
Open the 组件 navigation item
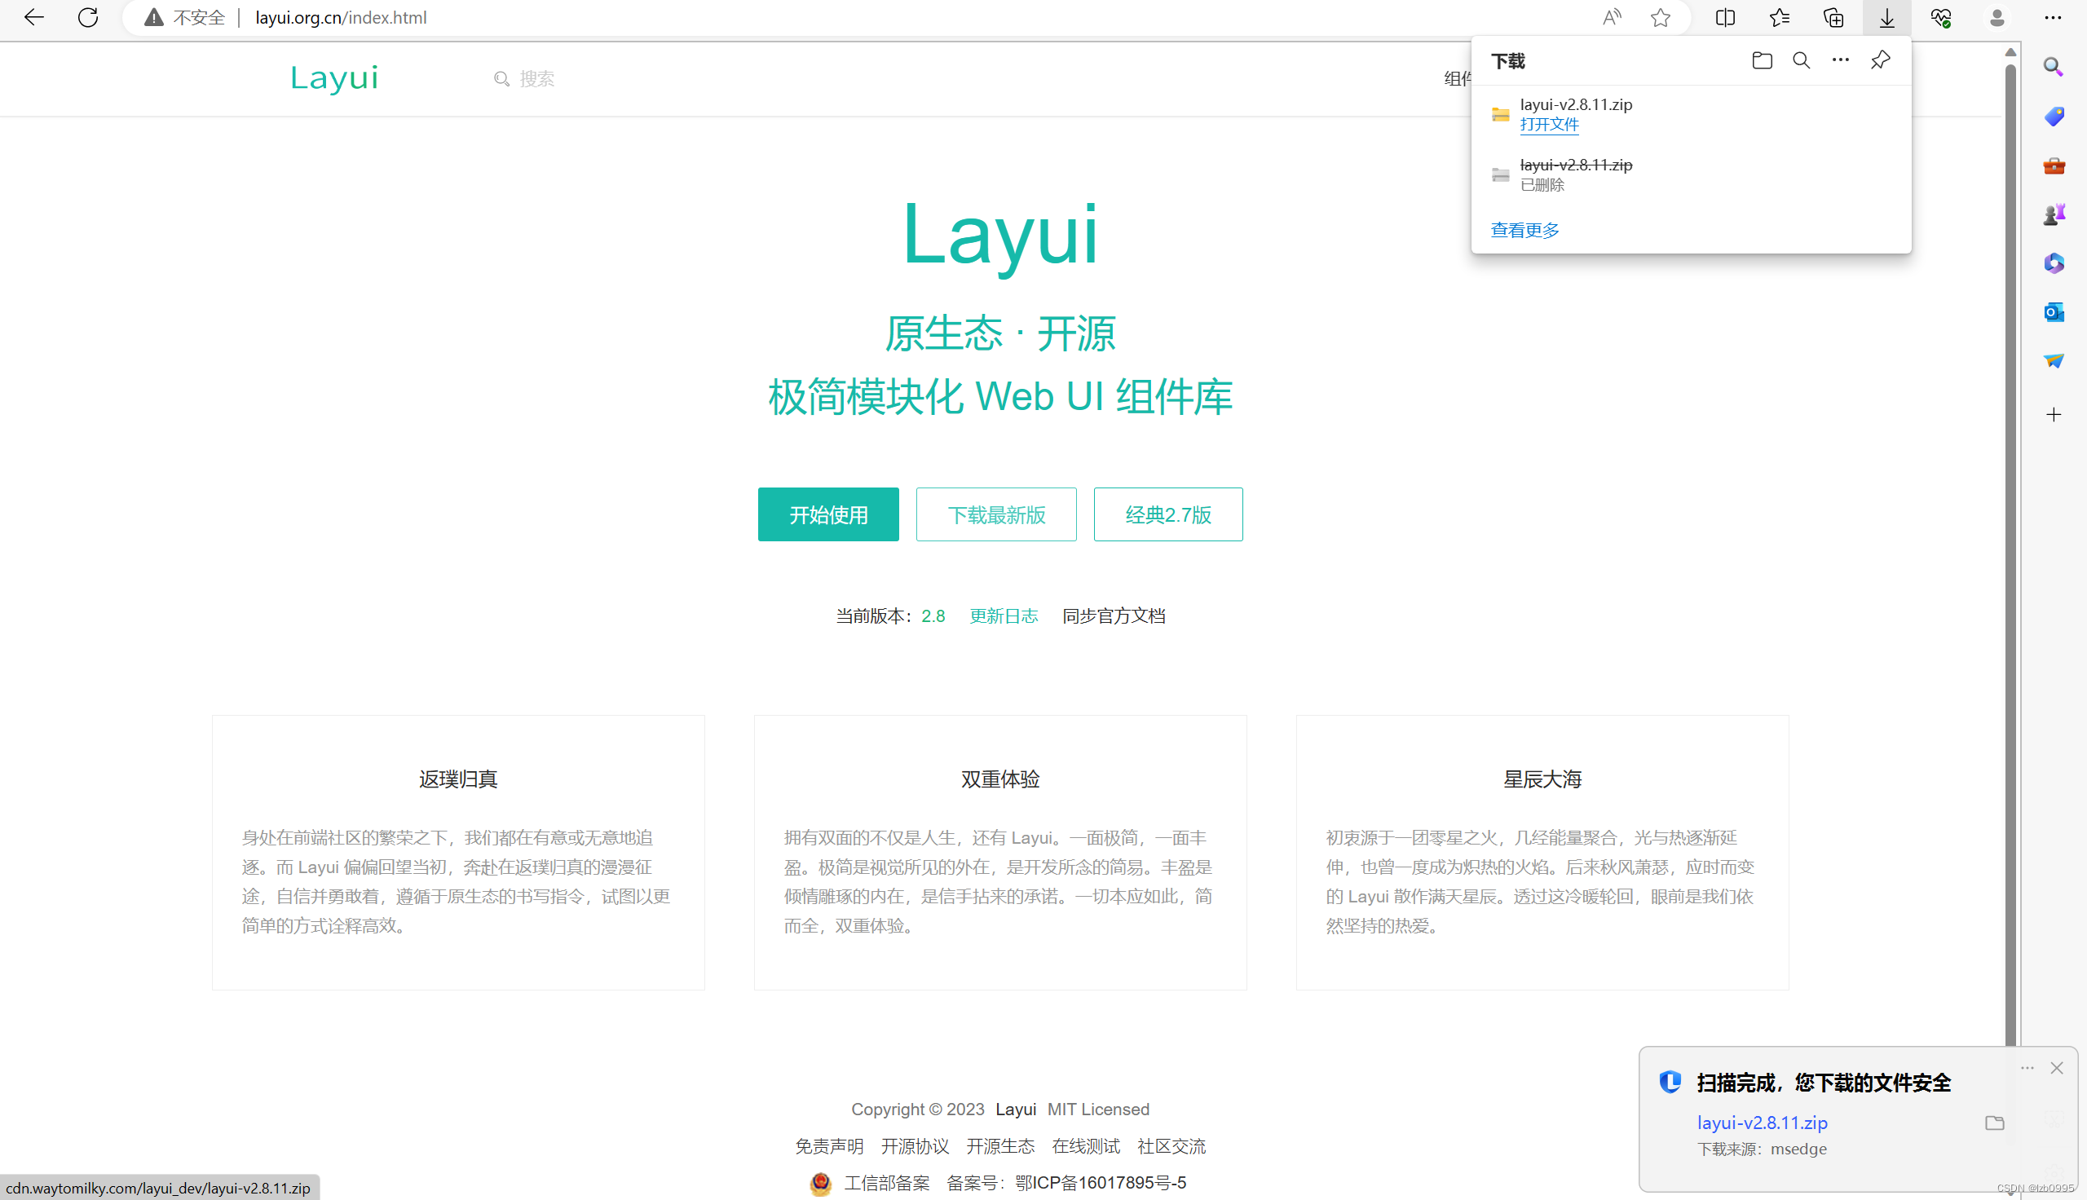point(1458,78)
